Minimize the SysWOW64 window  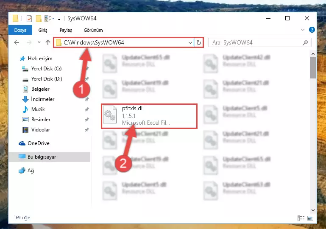(x=268, y=18)
